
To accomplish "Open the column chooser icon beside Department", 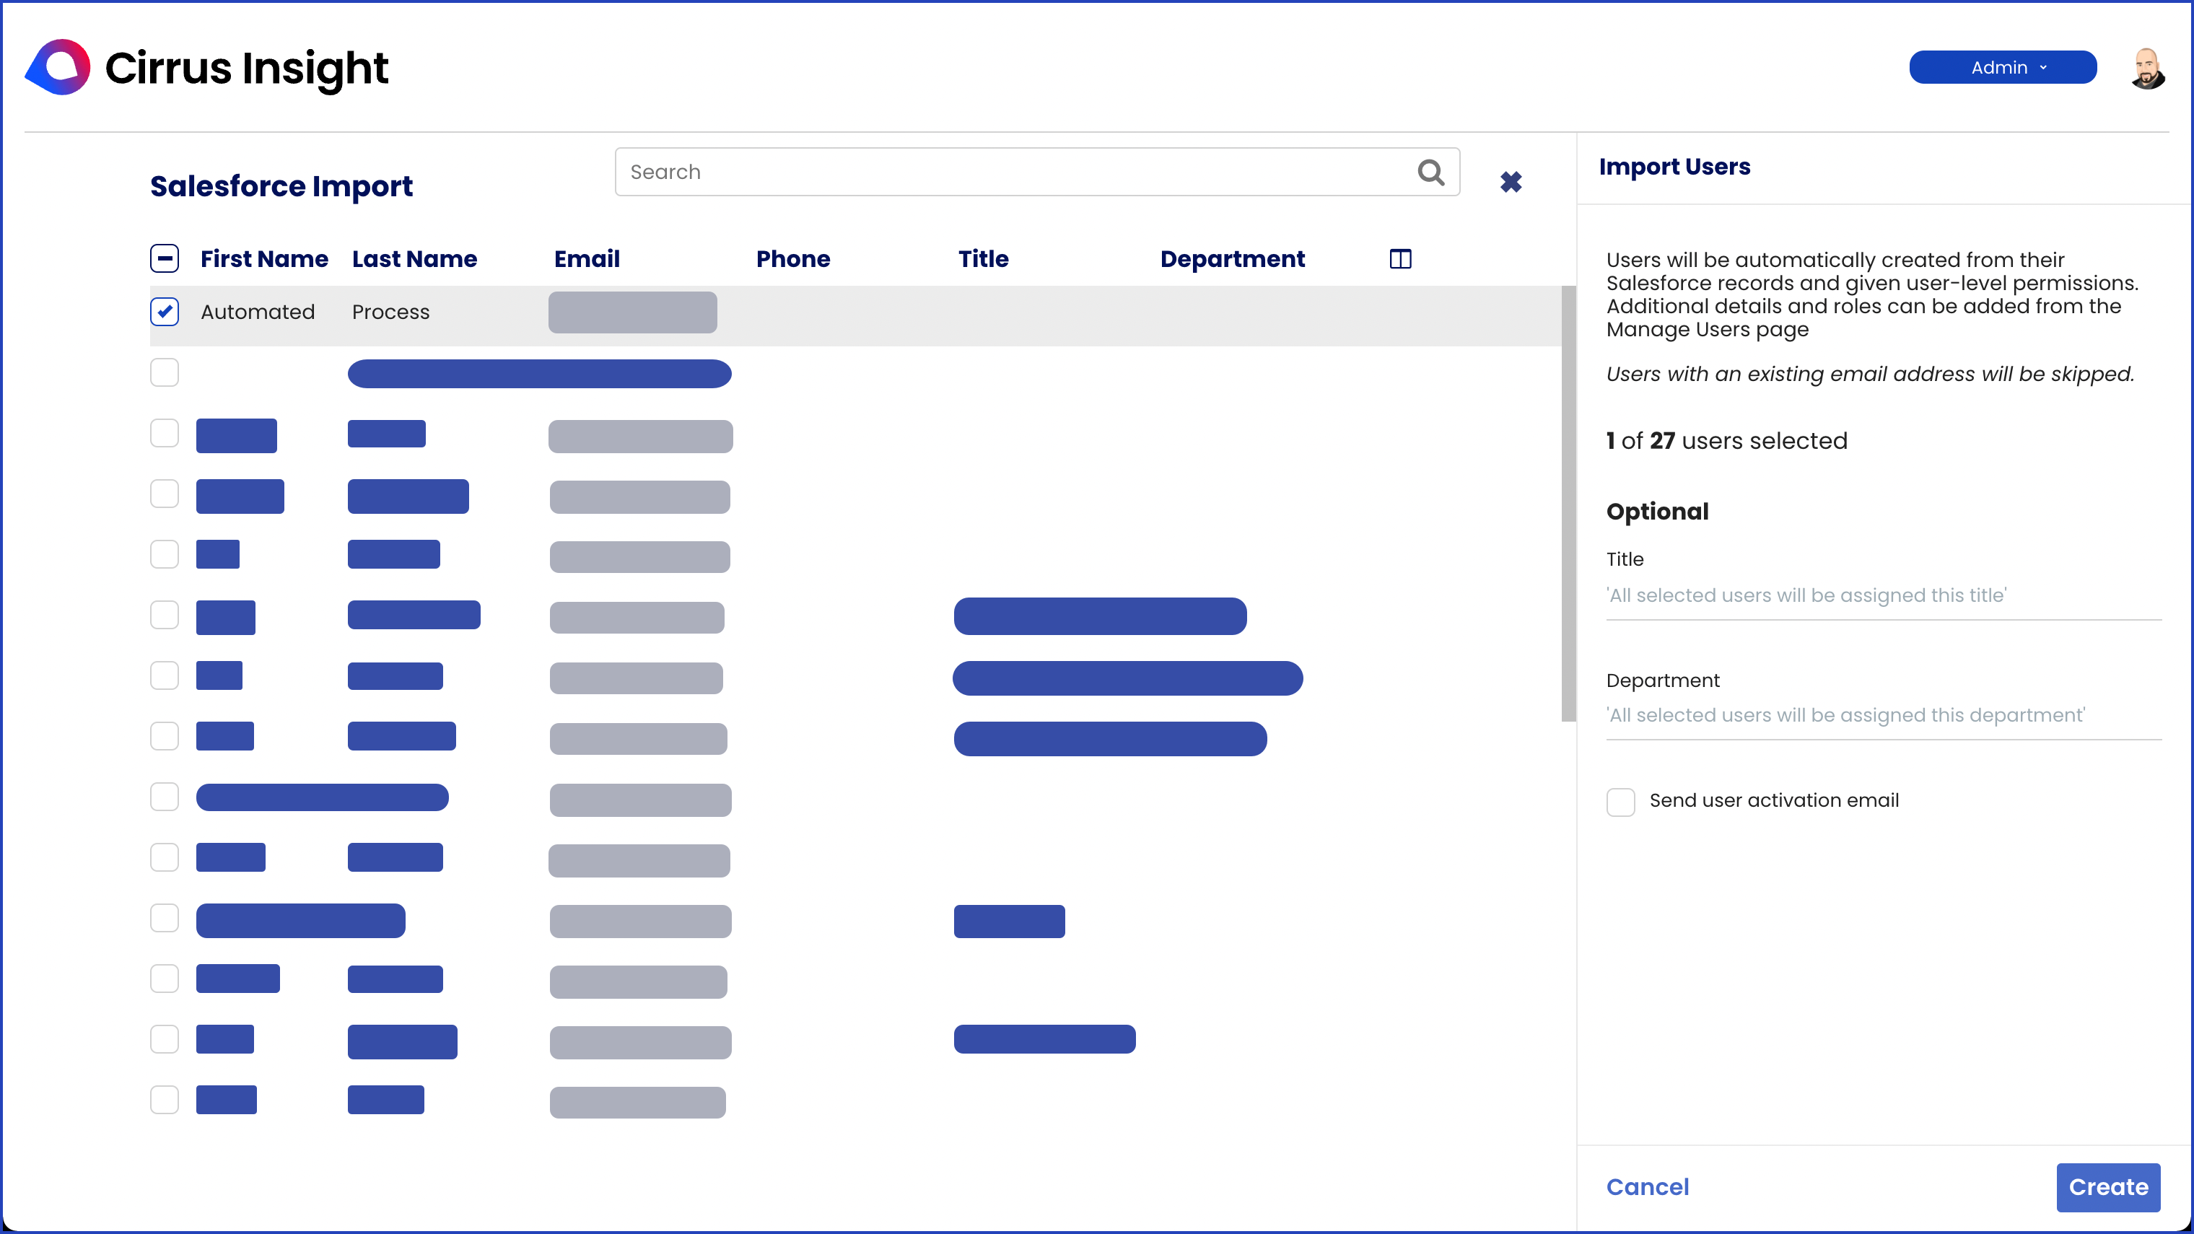I will coord(1400,259).
